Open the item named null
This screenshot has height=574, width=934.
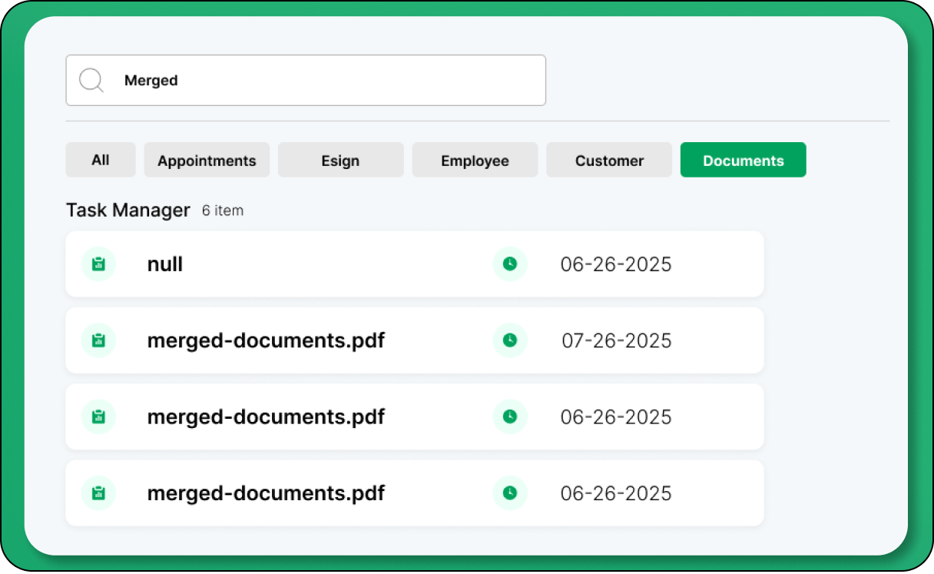click(x=165, y=264)
